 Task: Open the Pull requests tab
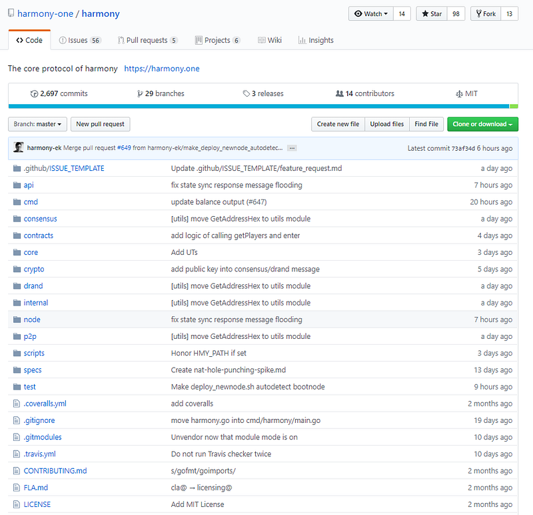(147, 40)
